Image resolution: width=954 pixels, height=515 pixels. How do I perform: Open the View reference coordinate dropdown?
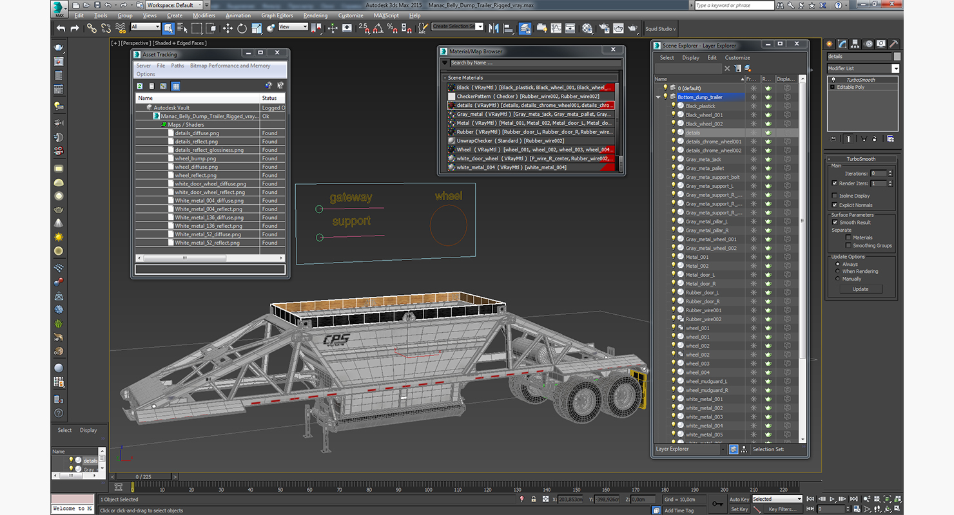pyautogui.click(x=293, y=27)
